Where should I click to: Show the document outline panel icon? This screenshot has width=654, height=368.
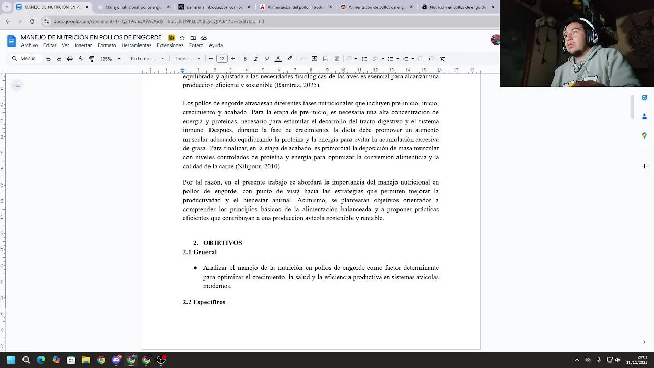pyautogui.click(x=17, y=85)
